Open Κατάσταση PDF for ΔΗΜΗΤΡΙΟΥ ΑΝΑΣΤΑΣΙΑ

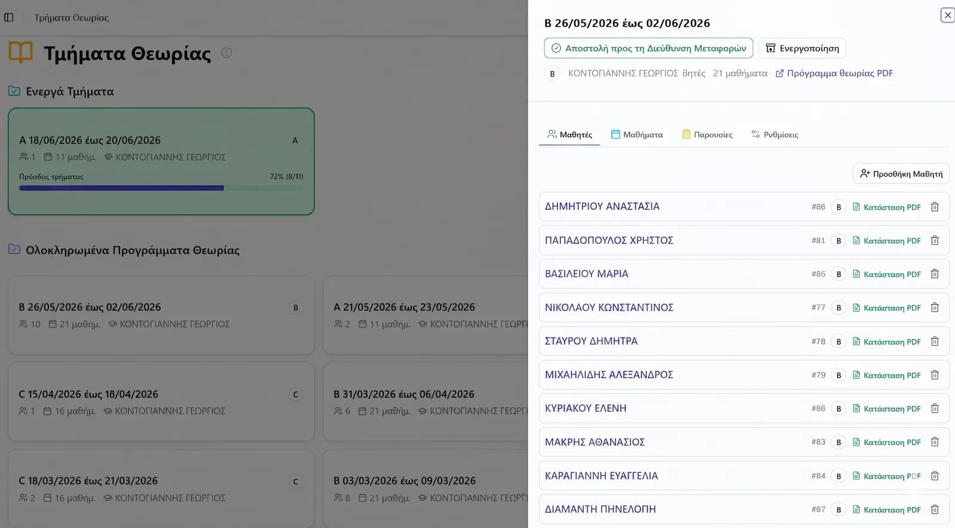tap(887, 207)
